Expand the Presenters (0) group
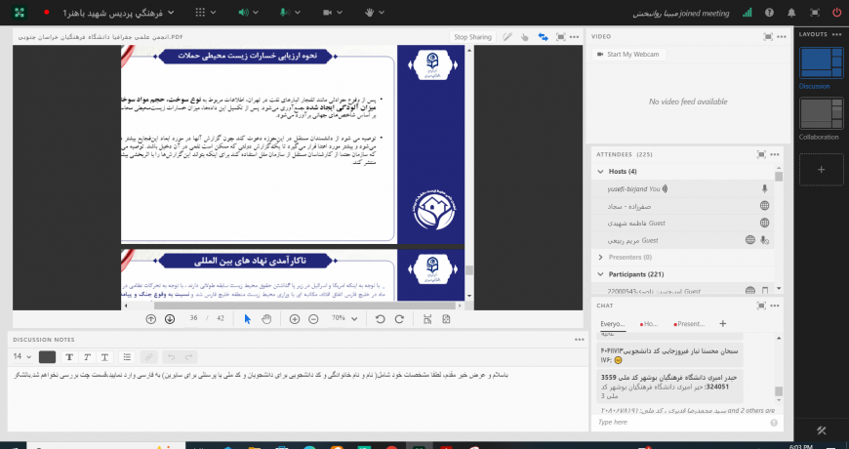Image resolution: width=849 pixels, height=449 pixels. [x=600, y=258]
